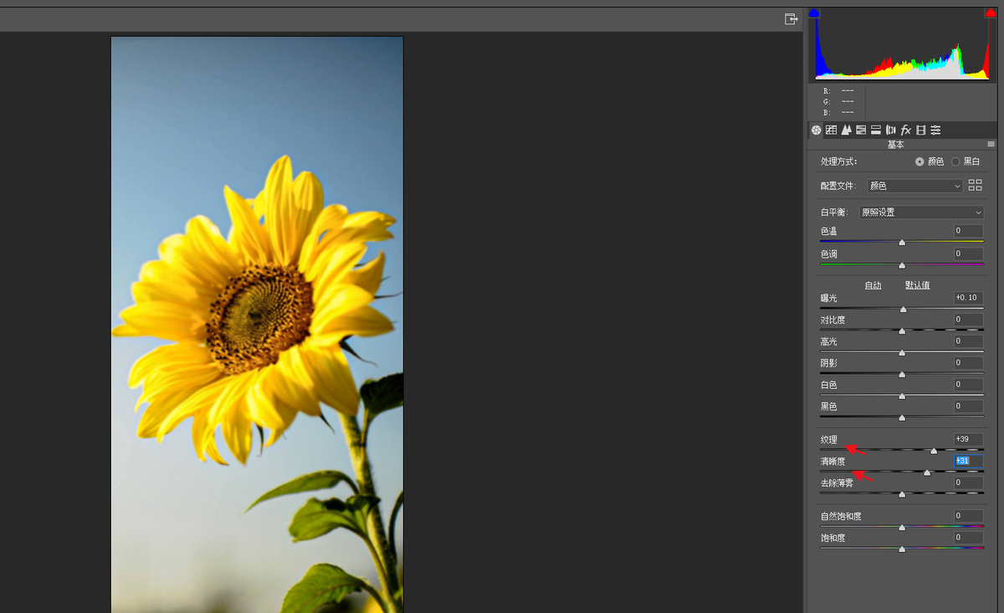The height and width of the screenshot is (613, 1004).
Task: Click the 阴影 shadows slider handle
Action: 902,375
